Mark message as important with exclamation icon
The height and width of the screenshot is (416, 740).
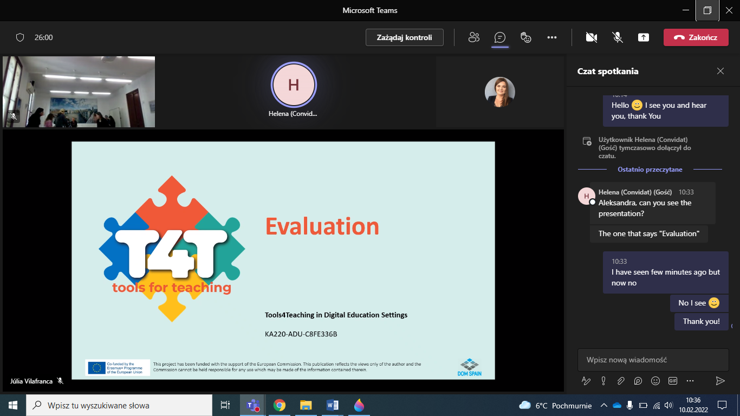click(x=603, y=381)
